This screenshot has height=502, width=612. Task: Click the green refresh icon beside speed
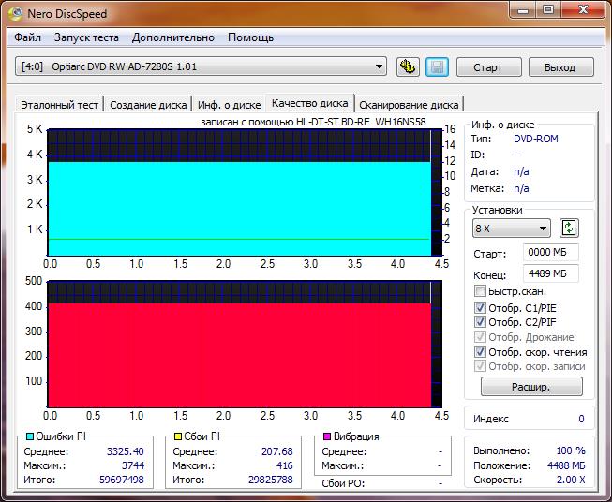coord(569,229)
